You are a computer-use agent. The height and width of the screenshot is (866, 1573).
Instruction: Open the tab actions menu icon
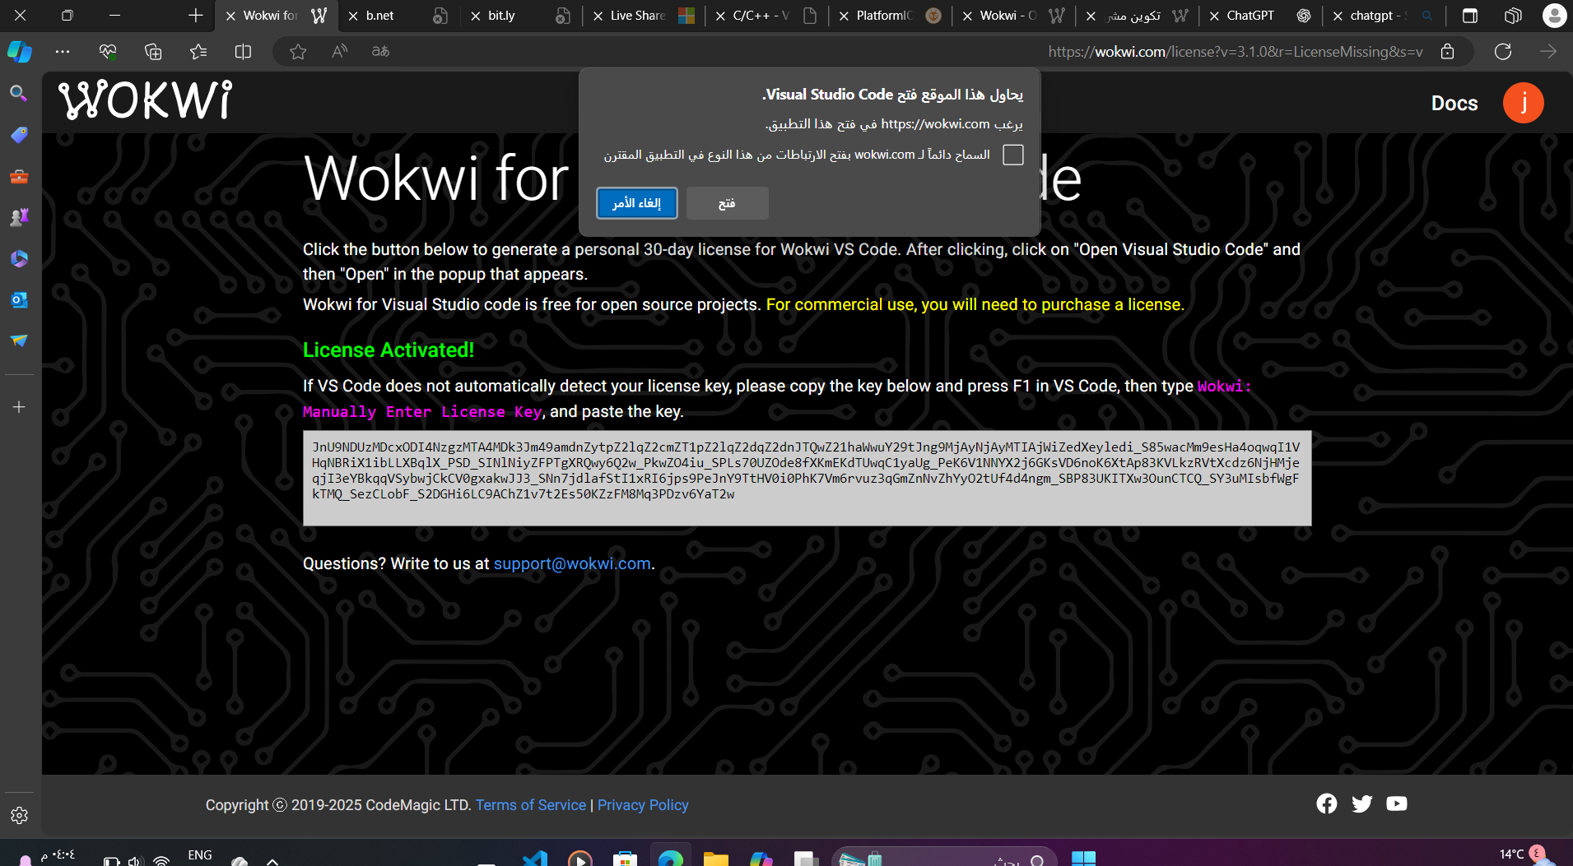click(x=1470, y=16)
